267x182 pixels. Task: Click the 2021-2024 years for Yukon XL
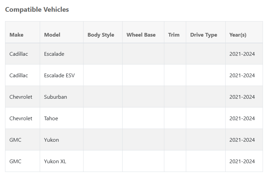[242, 161]
